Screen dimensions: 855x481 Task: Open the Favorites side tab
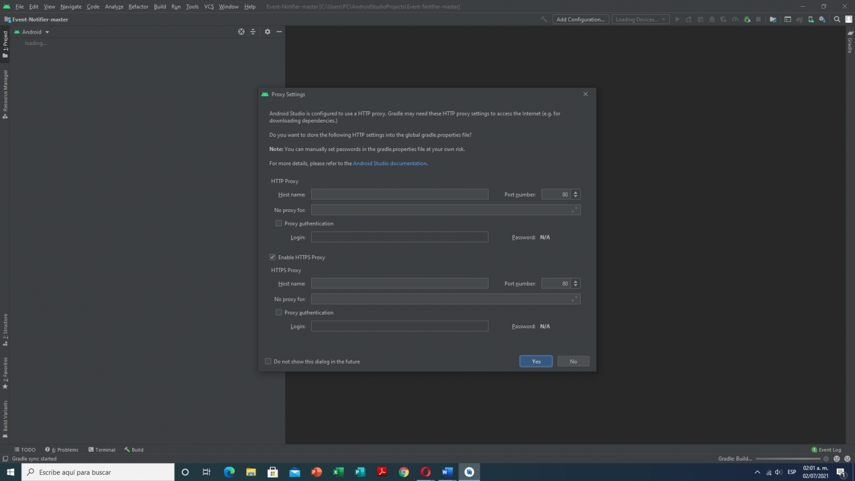(x=5, y=373)
